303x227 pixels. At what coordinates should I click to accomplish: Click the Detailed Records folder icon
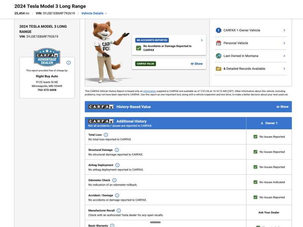[x=219, y=68]
